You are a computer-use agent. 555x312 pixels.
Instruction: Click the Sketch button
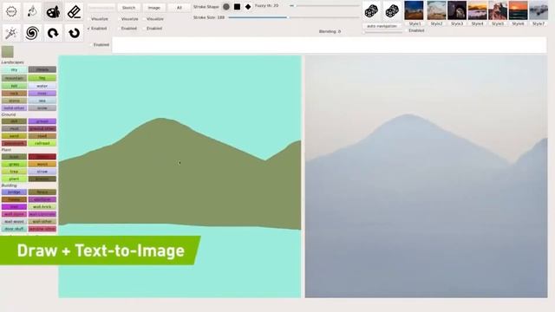click(x=128, y=8)
